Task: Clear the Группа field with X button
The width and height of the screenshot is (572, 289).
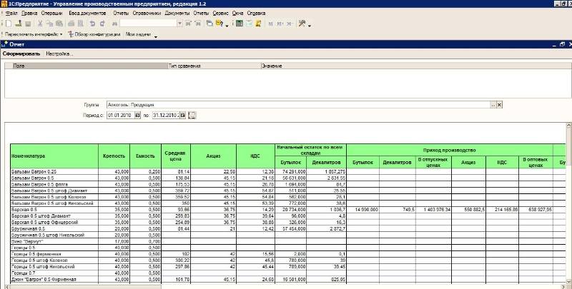Action: coord(500,104)
